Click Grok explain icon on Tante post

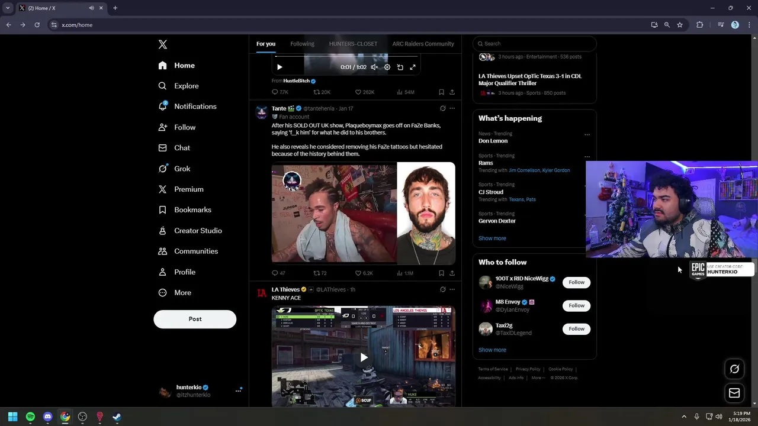click(x=442, y=108)
